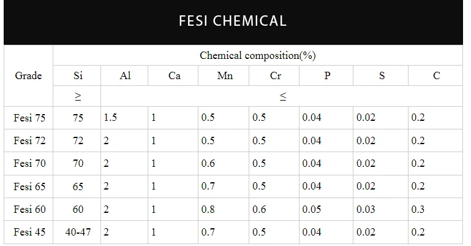This screenshot has height=246, width=471.
Task: Click the Fesi 72 row label
Action: coord(29,140)
